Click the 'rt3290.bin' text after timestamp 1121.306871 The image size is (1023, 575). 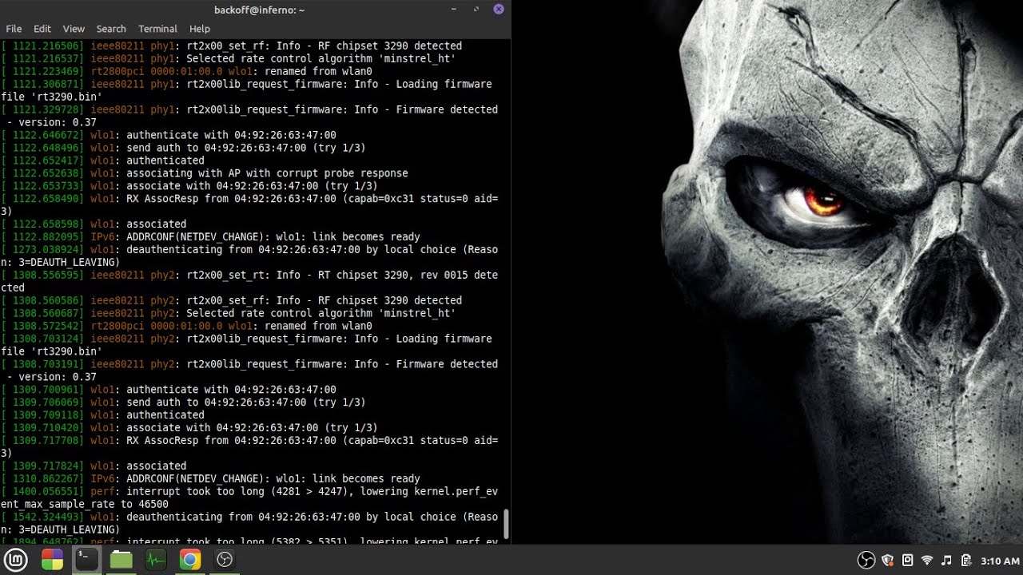coord(66,97)
